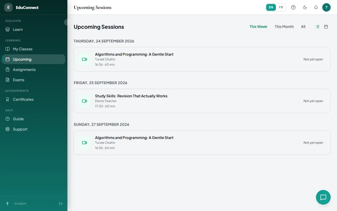Toggle dark mode moon icon
This screenshot has width=337, height=211.
(x=305, y=7)
